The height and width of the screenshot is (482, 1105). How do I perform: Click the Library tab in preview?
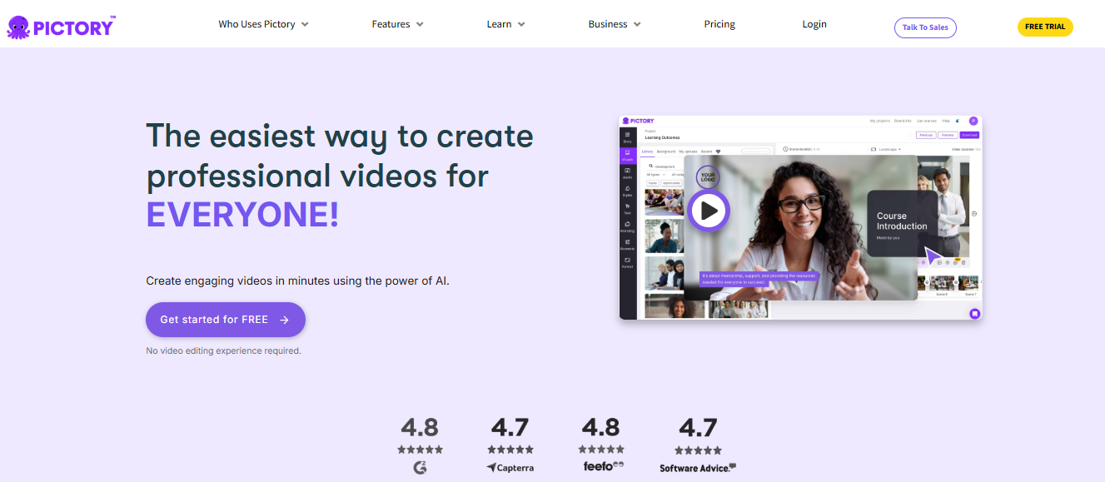click(647, 152)
